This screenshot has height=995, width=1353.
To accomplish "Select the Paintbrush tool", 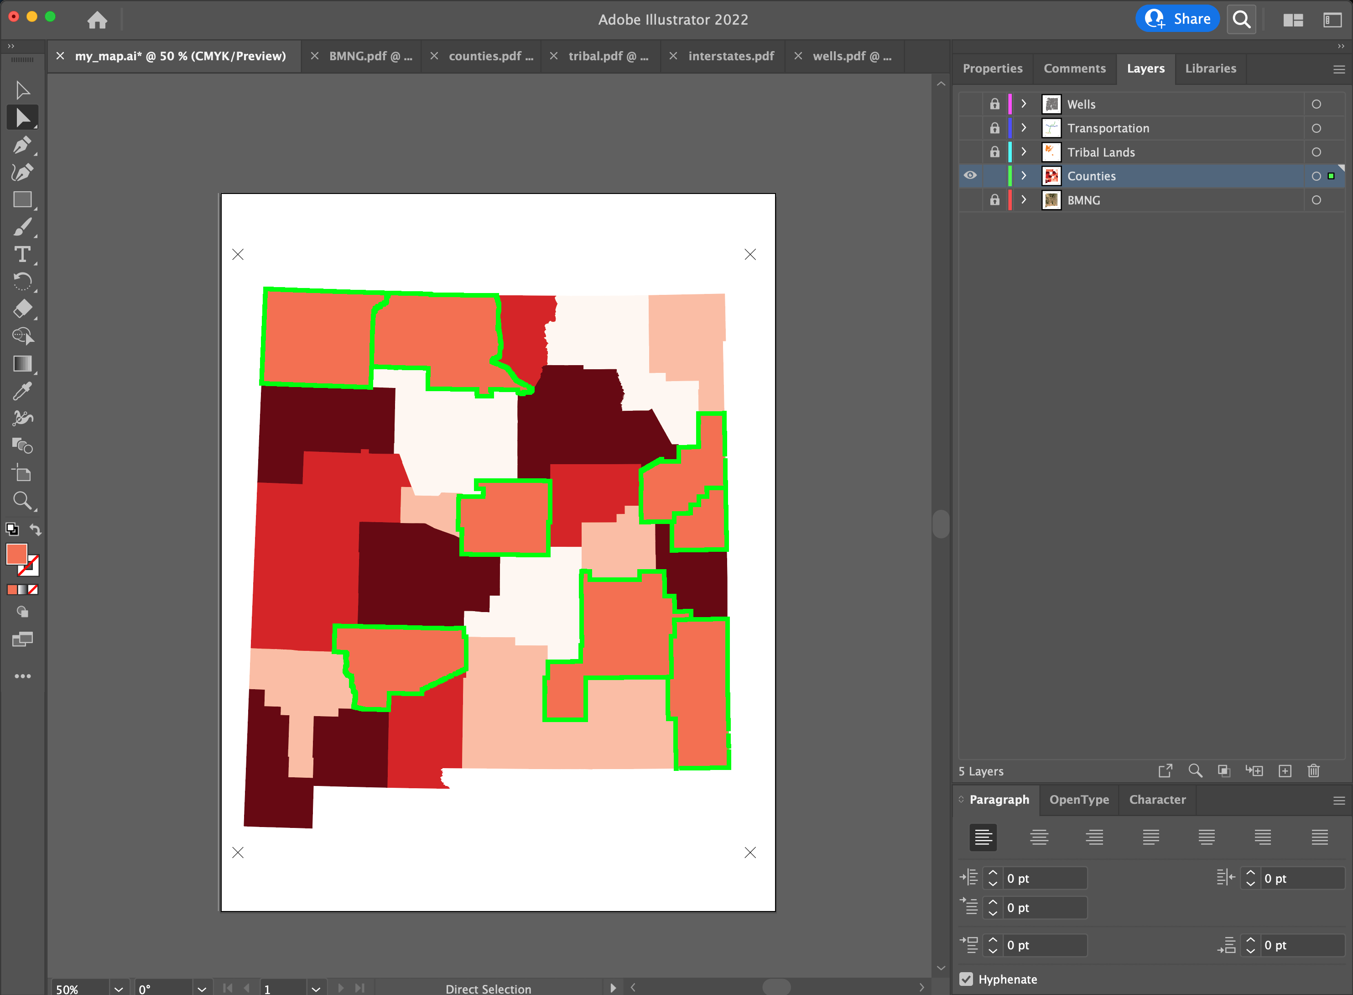I will [x=22, y=227].
